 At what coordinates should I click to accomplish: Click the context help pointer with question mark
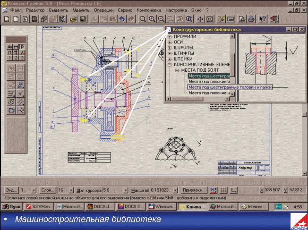263,19
